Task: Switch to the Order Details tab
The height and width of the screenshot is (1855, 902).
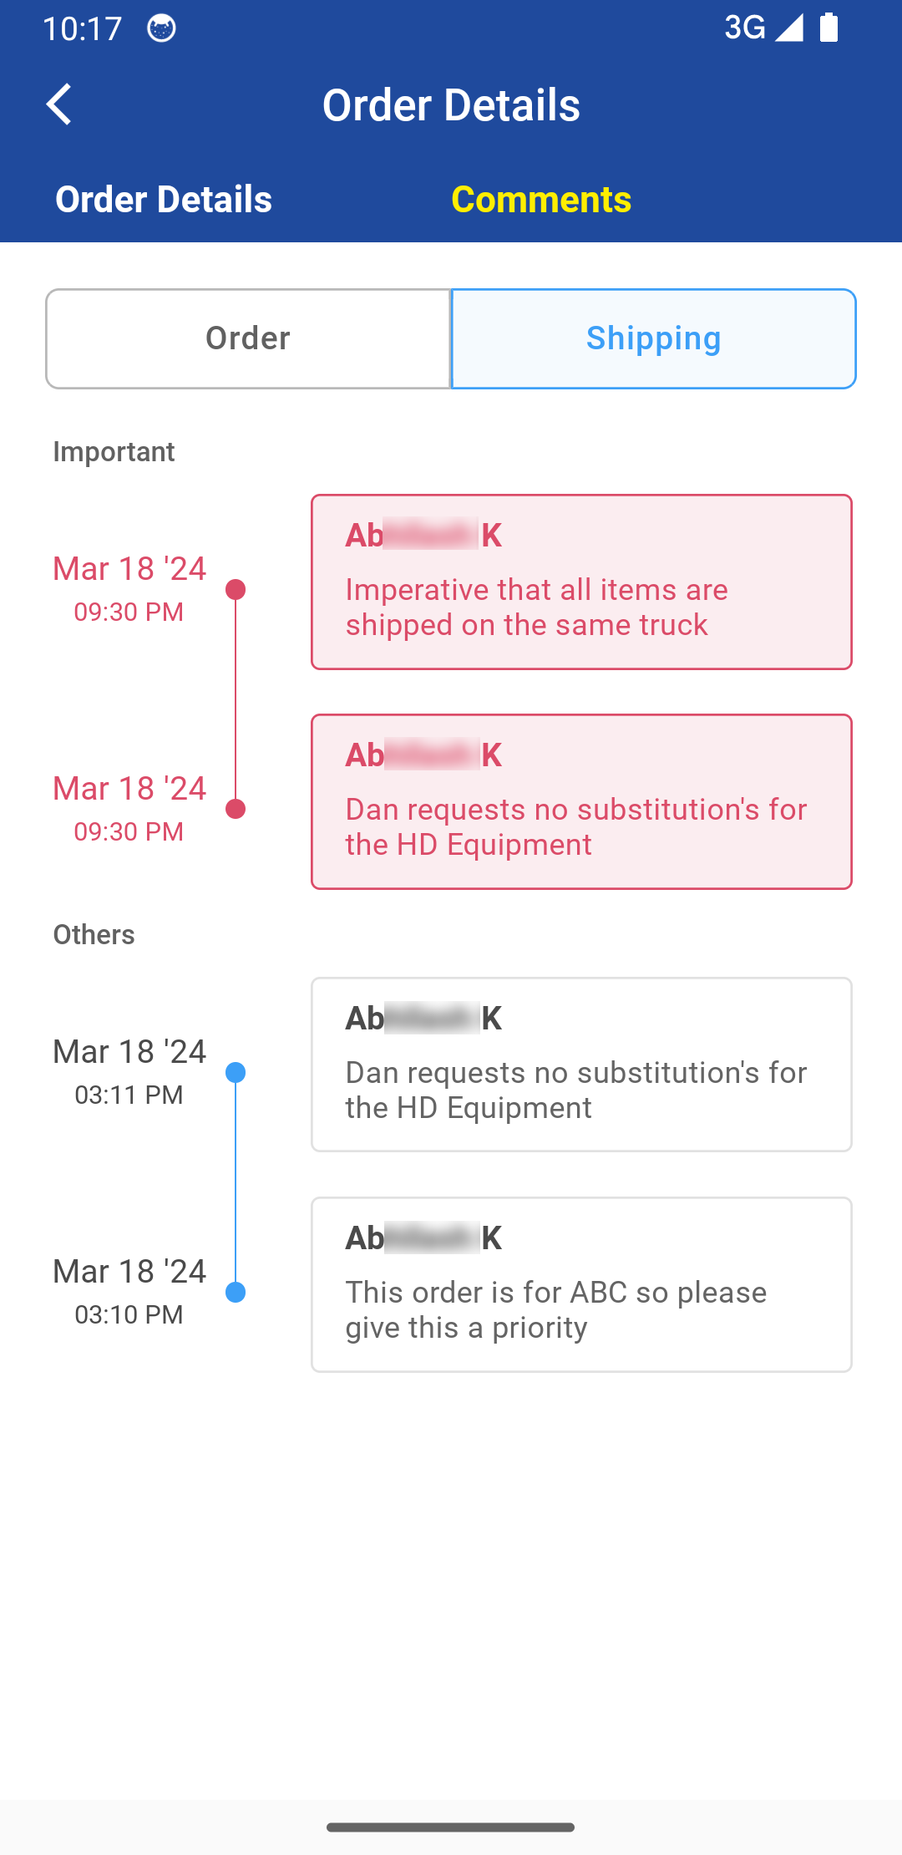Action: pos(164,199)
